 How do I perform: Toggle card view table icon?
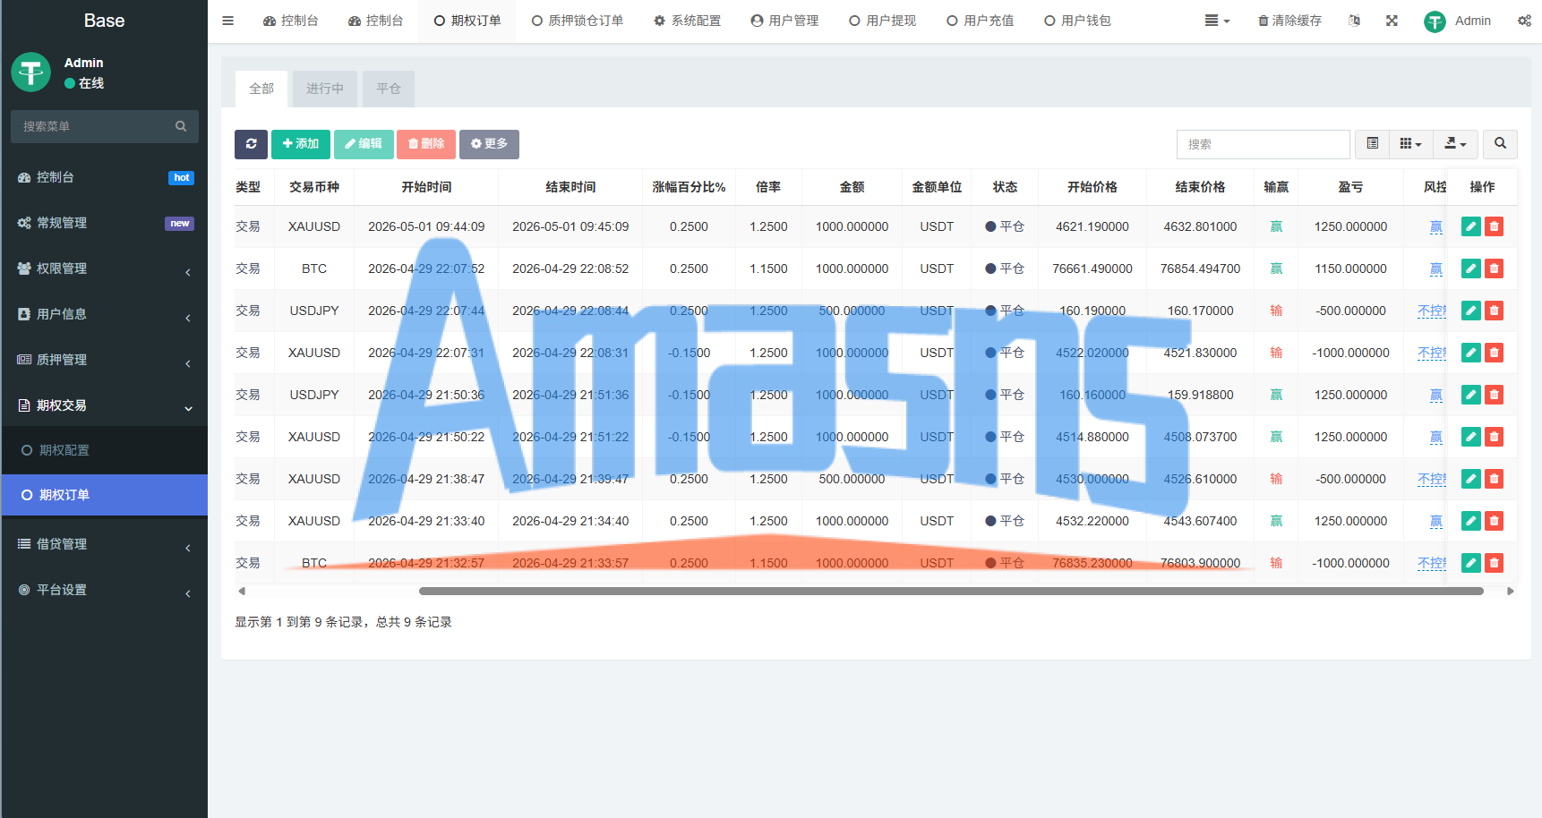(1372, 144)
